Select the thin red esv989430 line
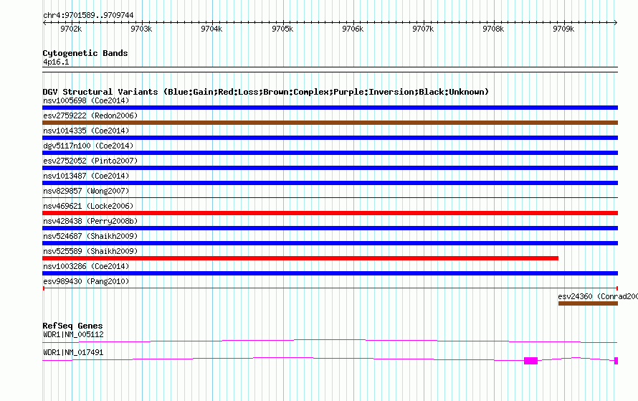This screenshot has width=638, height=401. 330,288
